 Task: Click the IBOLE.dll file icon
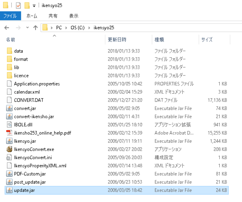[9, 125]
